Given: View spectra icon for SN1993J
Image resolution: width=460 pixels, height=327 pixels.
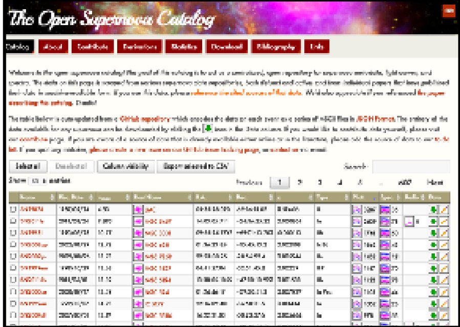Looking at the screenshot, I should click(385, 233).
